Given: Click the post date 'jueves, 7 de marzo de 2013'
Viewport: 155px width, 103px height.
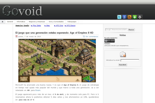Looking at the screenshot, I should [x=29, y=37].
